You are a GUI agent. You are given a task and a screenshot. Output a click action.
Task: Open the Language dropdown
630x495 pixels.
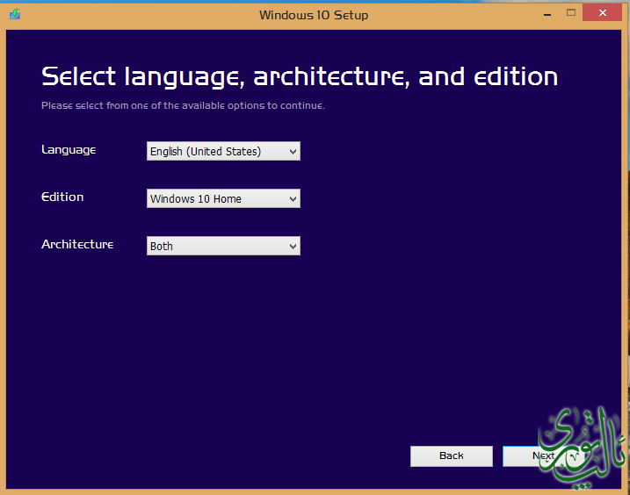coord(223,151)
